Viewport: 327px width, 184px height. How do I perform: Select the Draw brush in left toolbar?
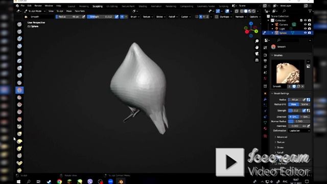pos(19,25)
